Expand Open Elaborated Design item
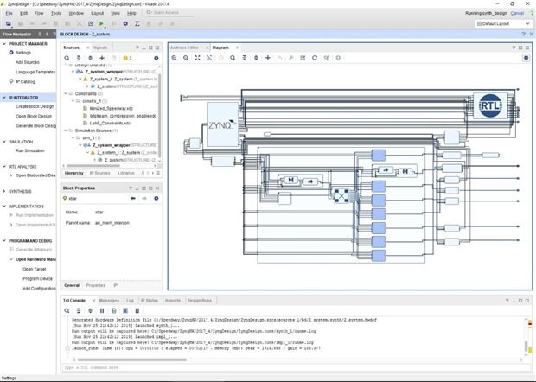536x382 pixels. pos(10,175)
